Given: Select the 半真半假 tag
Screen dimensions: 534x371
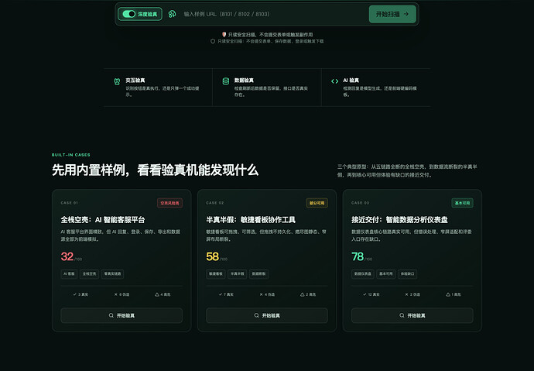Looking at the screenshot, I should click(x=237, y=274).
